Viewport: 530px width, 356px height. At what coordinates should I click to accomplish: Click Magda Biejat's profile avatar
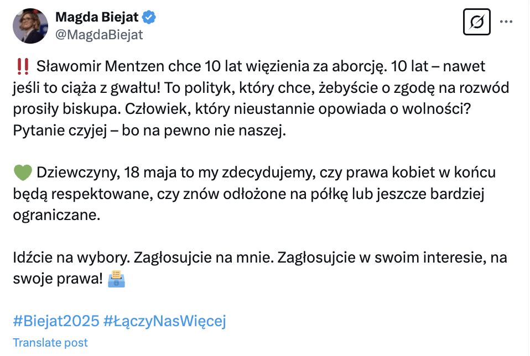pos(30,26)
